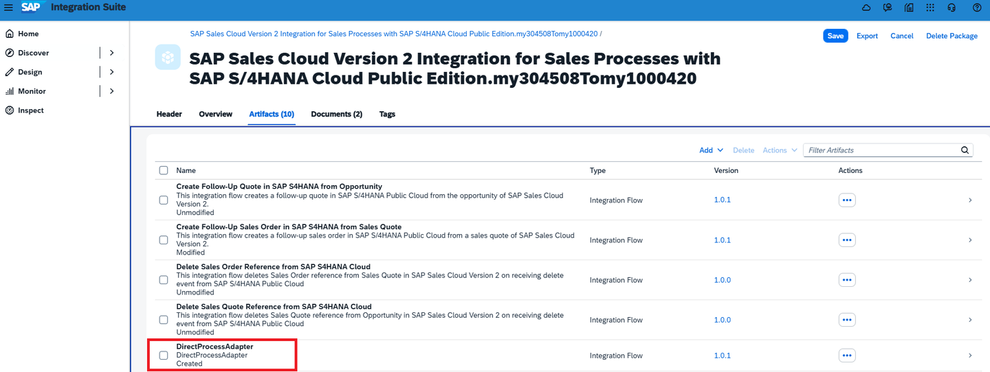Screen dimensions: 990x372
Task: Open version 1.0.1 of Create Follow-Up Sales Order
Action: 722,240
